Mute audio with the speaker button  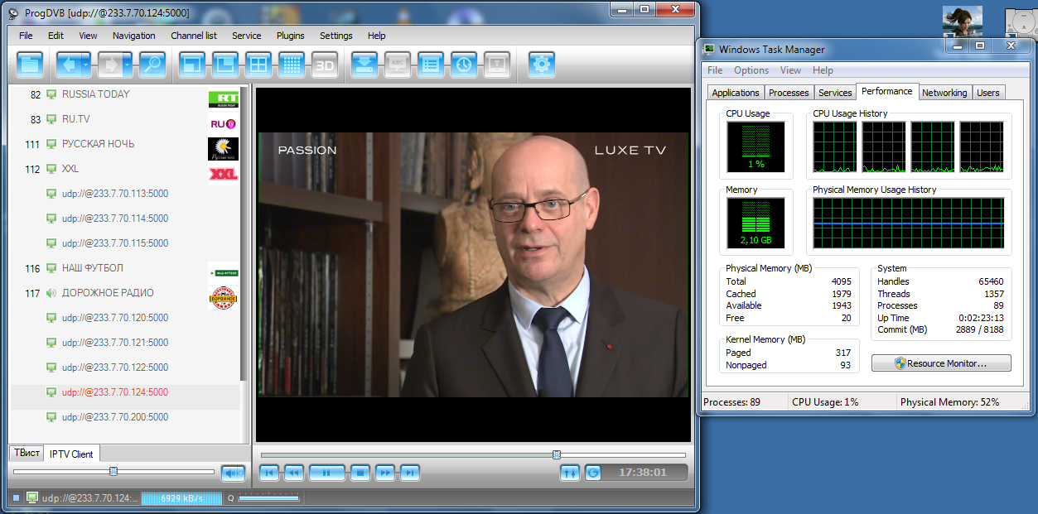233,473
